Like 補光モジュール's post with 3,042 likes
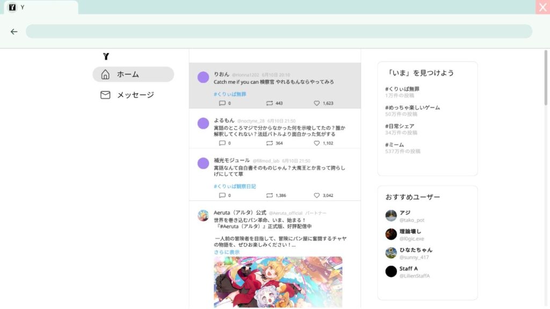 [x=317, y=195]
